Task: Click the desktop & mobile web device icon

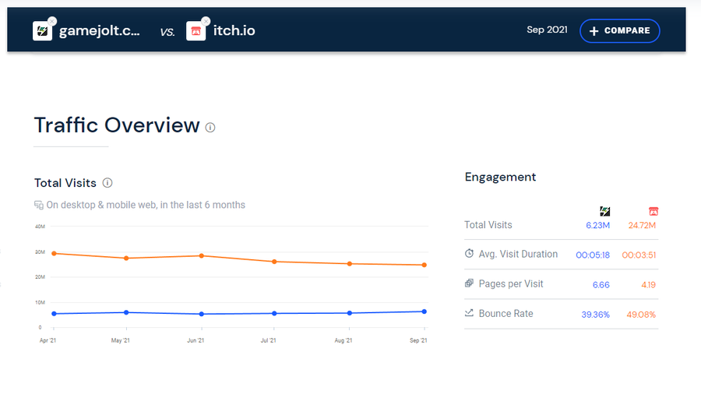Action: click(x=39, y=205)
